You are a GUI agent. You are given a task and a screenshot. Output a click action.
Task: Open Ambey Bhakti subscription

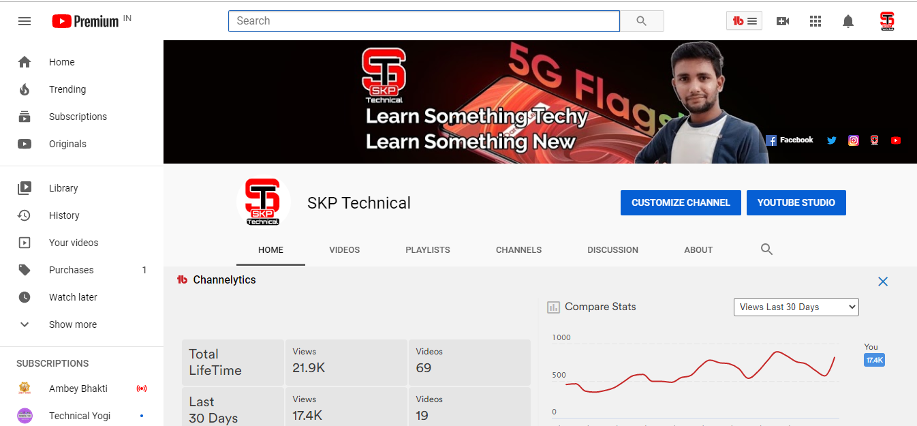point(82,389)
